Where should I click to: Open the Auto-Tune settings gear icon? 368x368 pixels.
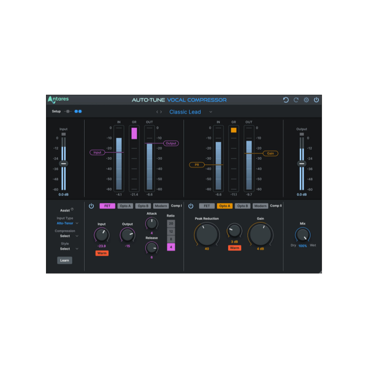point(306,100)
